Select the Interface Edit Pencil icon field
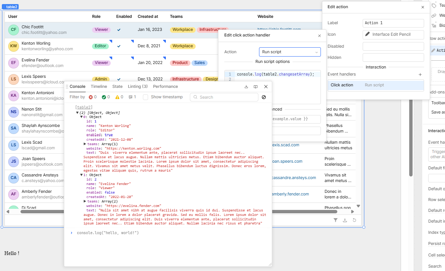The image size is (445, 271). tap(393, 35)
